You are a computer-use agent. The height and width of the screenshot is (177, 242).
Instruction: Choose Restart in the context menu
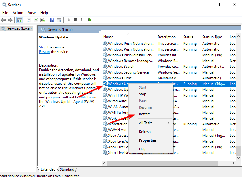coord(150,114)
